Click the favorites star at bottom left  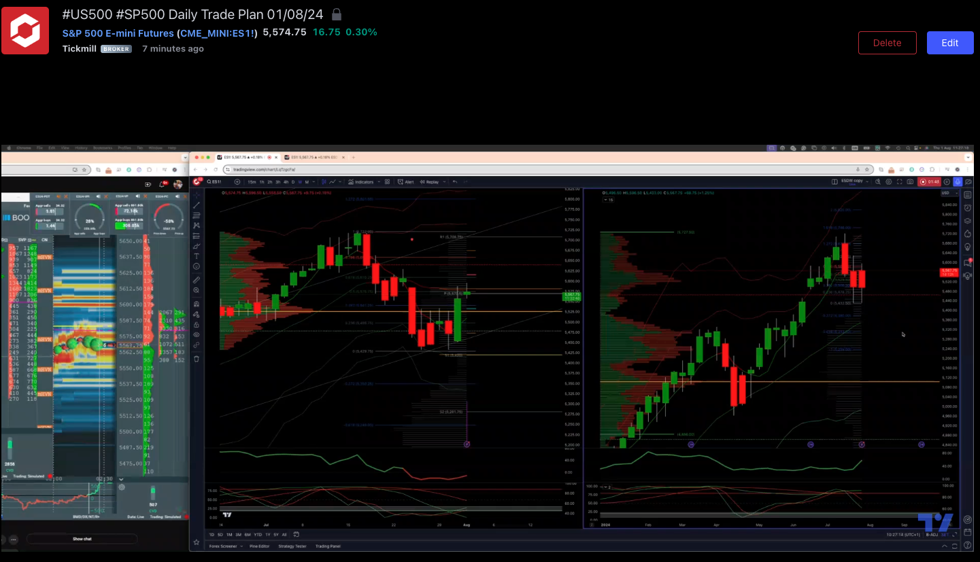click(x=196, y=542)
